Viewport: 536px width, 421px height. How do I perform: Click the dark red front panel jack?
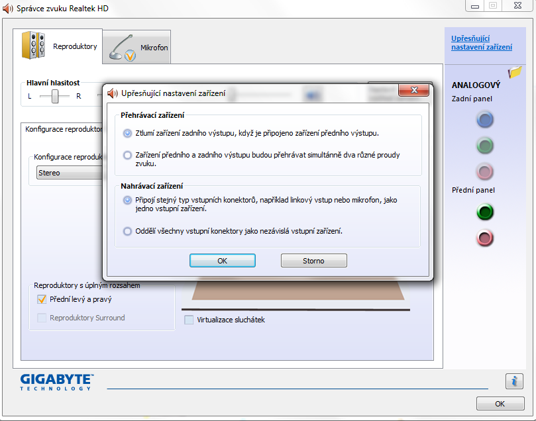(x=485, y=238)
